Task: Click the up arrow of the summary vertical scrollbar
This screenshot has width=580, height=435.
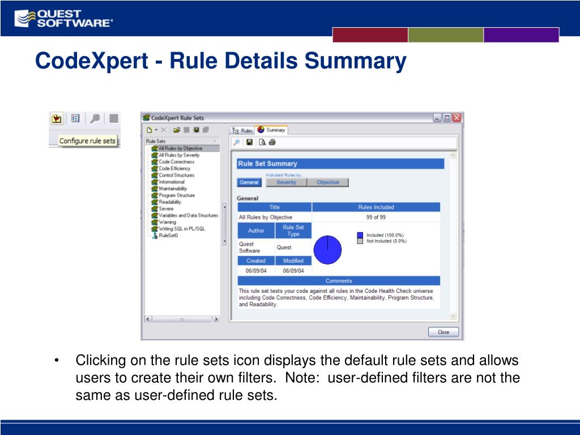Action: (453, 155)
